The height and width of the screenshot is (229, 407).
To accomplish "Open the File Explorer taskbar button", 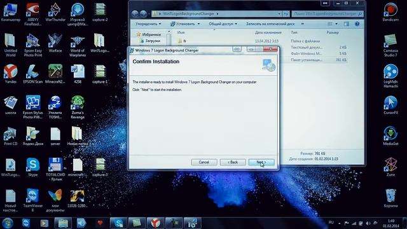I will 63,223.
